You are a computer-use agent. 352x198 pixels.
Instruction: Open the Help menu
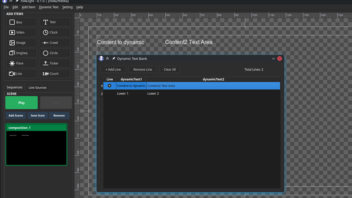[80, 7]
